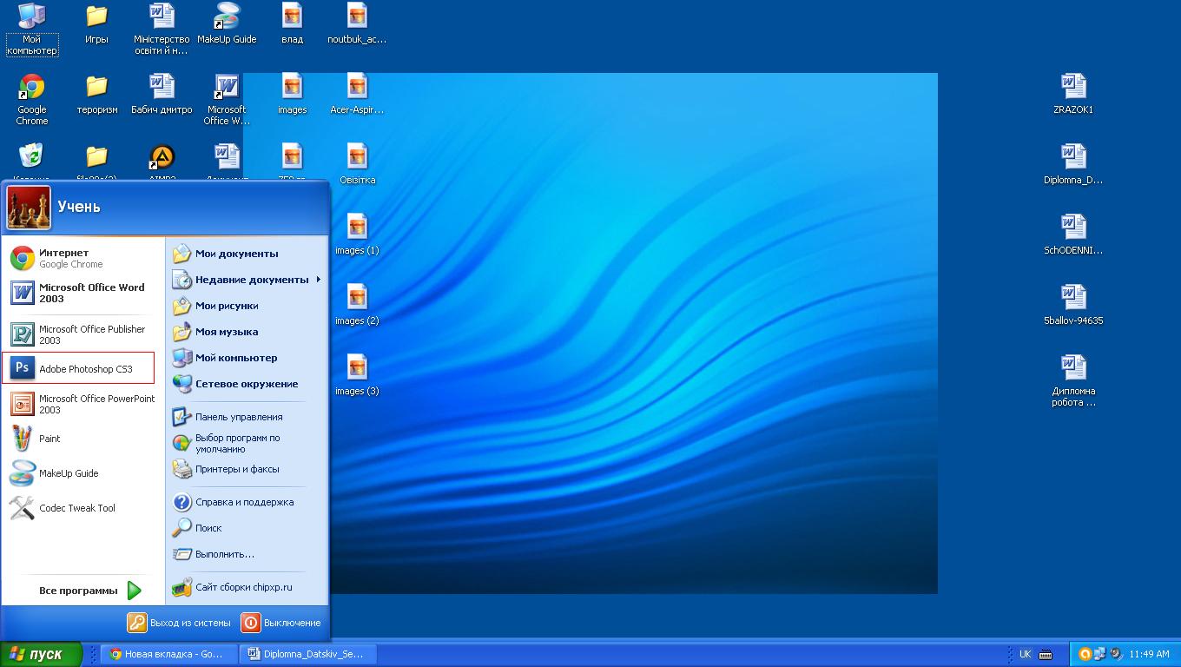1181x667 pixels.
Task: Open MakeUp Guide in Start menu
Action: tap(82, 473)
